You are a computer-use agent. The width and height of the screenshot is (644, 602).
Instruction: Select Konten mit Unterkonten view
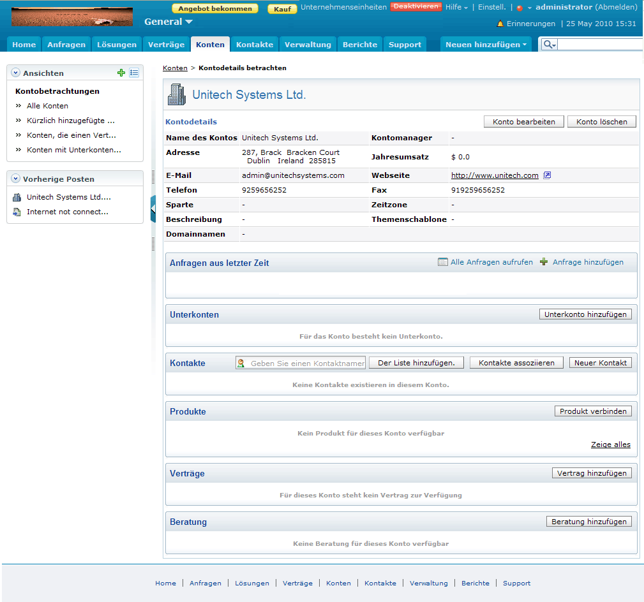tap(74, 150)
